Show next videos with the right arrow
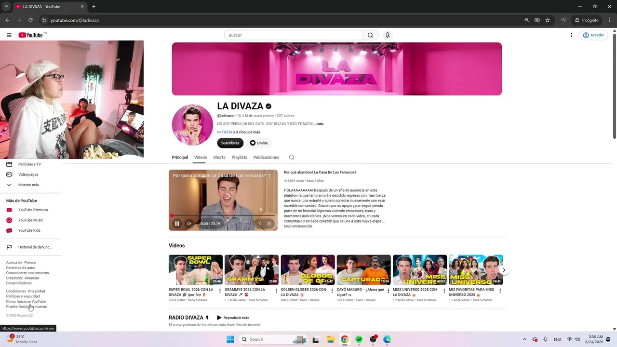The image size is (617, 347). click(504, 270)
